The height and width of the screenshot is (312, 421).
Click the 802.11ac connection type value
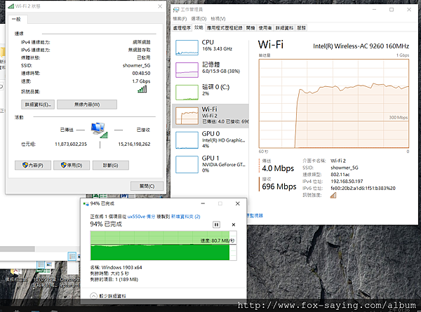(x=340, y=175)
